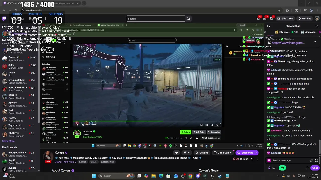Click Xavierr's channel avatar with LIVE badge
This screenshot has width=321, height=180.
[48, 157]
